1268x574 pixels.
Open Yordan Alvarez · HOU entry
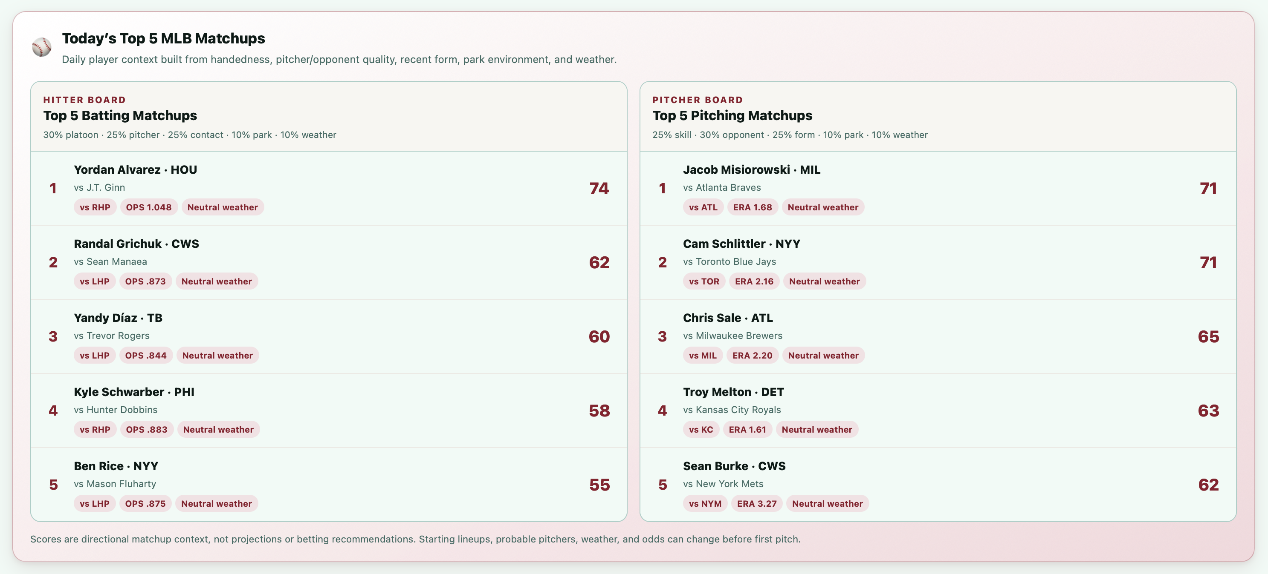[329, 188]
